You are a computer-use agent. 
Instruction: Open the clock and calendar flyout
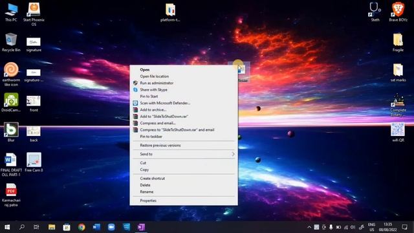[388, 227]
